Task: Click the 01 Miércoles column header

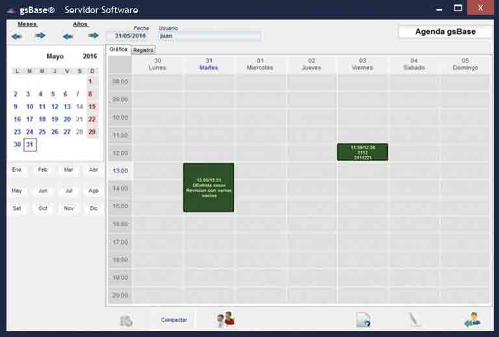Action: [260, 64]
